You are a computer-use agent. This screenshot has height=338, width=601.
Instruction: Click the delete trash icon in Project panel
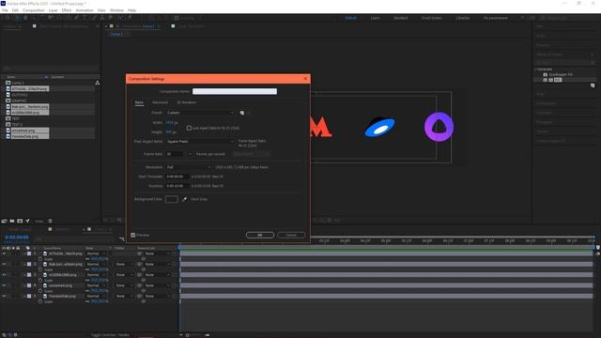point(50,222)
